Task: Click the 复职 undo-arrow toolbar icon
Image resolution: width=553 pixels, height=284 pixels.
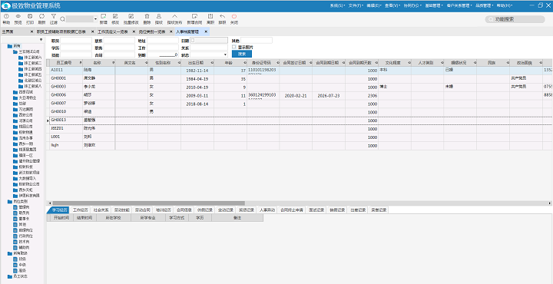Action: click(222, 16)
